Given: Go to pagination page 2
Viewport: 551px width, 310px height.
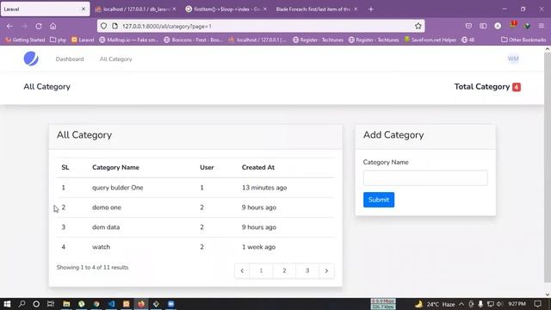Looking at the screenshot, I should tap(284, 270).
